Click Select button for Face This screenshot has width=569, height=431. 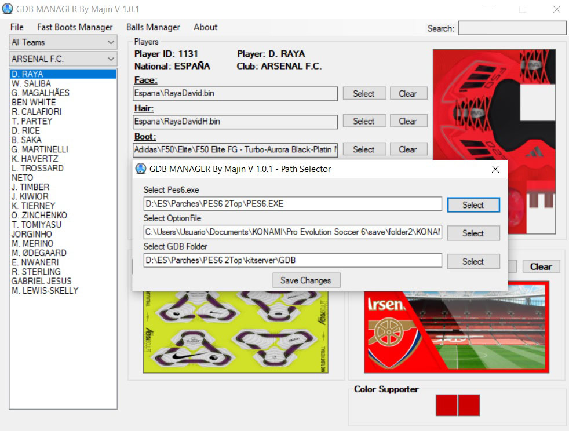point(364,94)
